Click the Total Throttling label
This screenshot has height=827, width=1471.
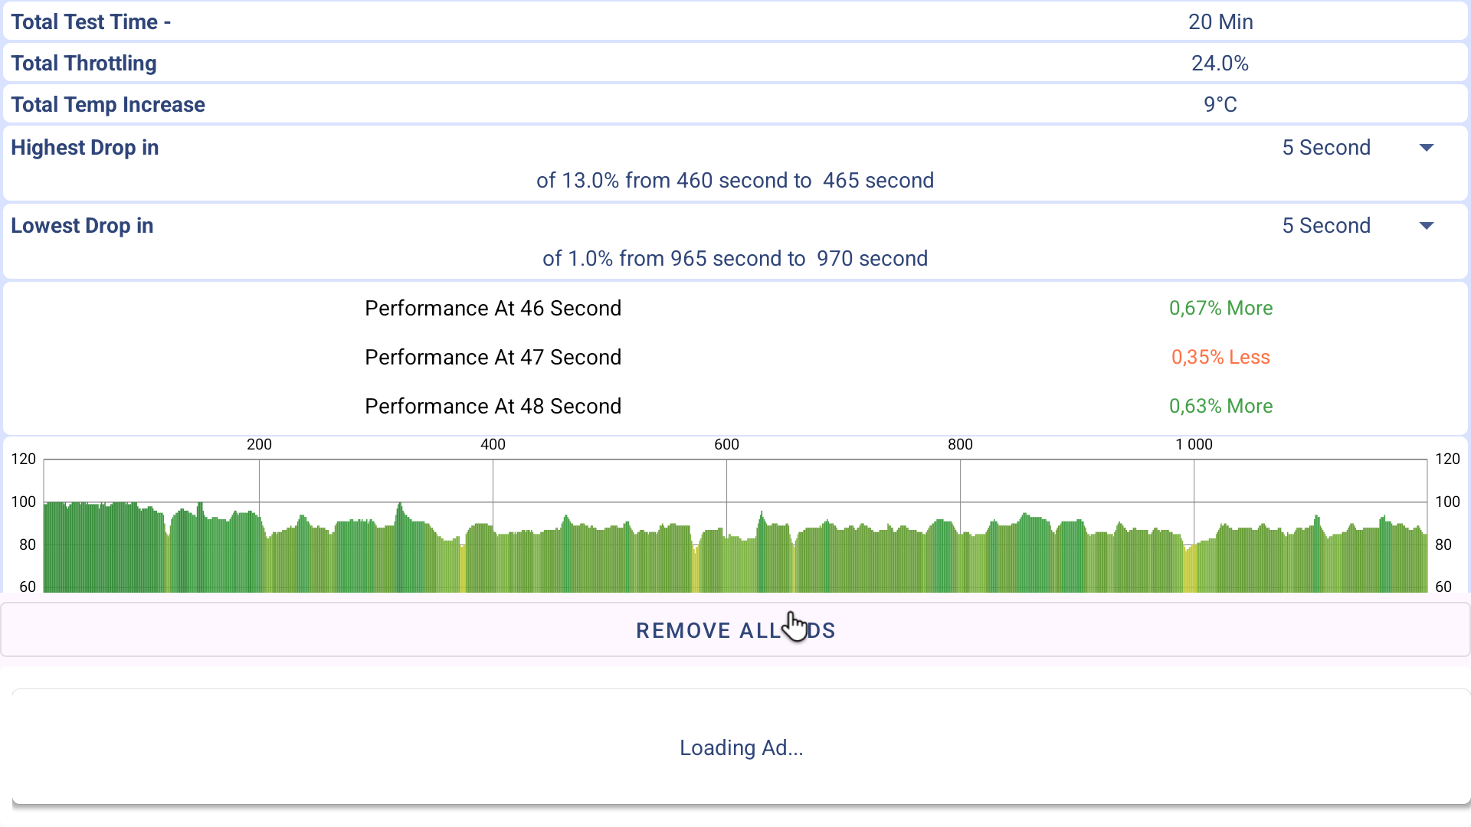(x=84, y=64)
